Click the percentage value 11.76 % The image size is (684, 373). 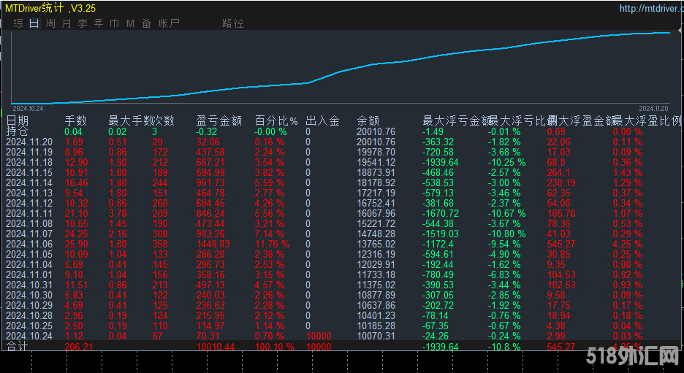(x=272, y=244)
